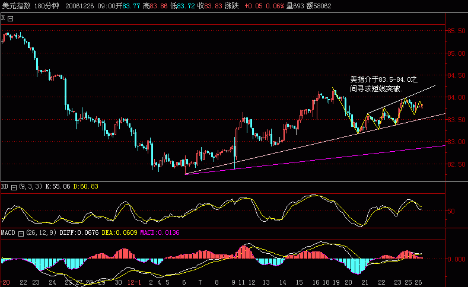Click the 83.50 price axis label
Screen dimensions: 468x287
point(456,120)
